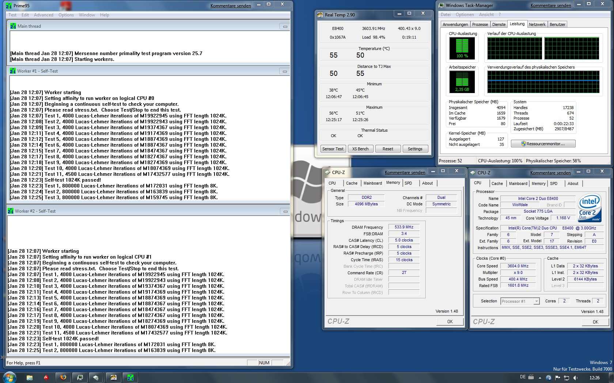This screenshot has height=383, width=614.
Task: Open the Datei menu in Task-Manager
Action: pyautogui.click(x=446, y=15)
